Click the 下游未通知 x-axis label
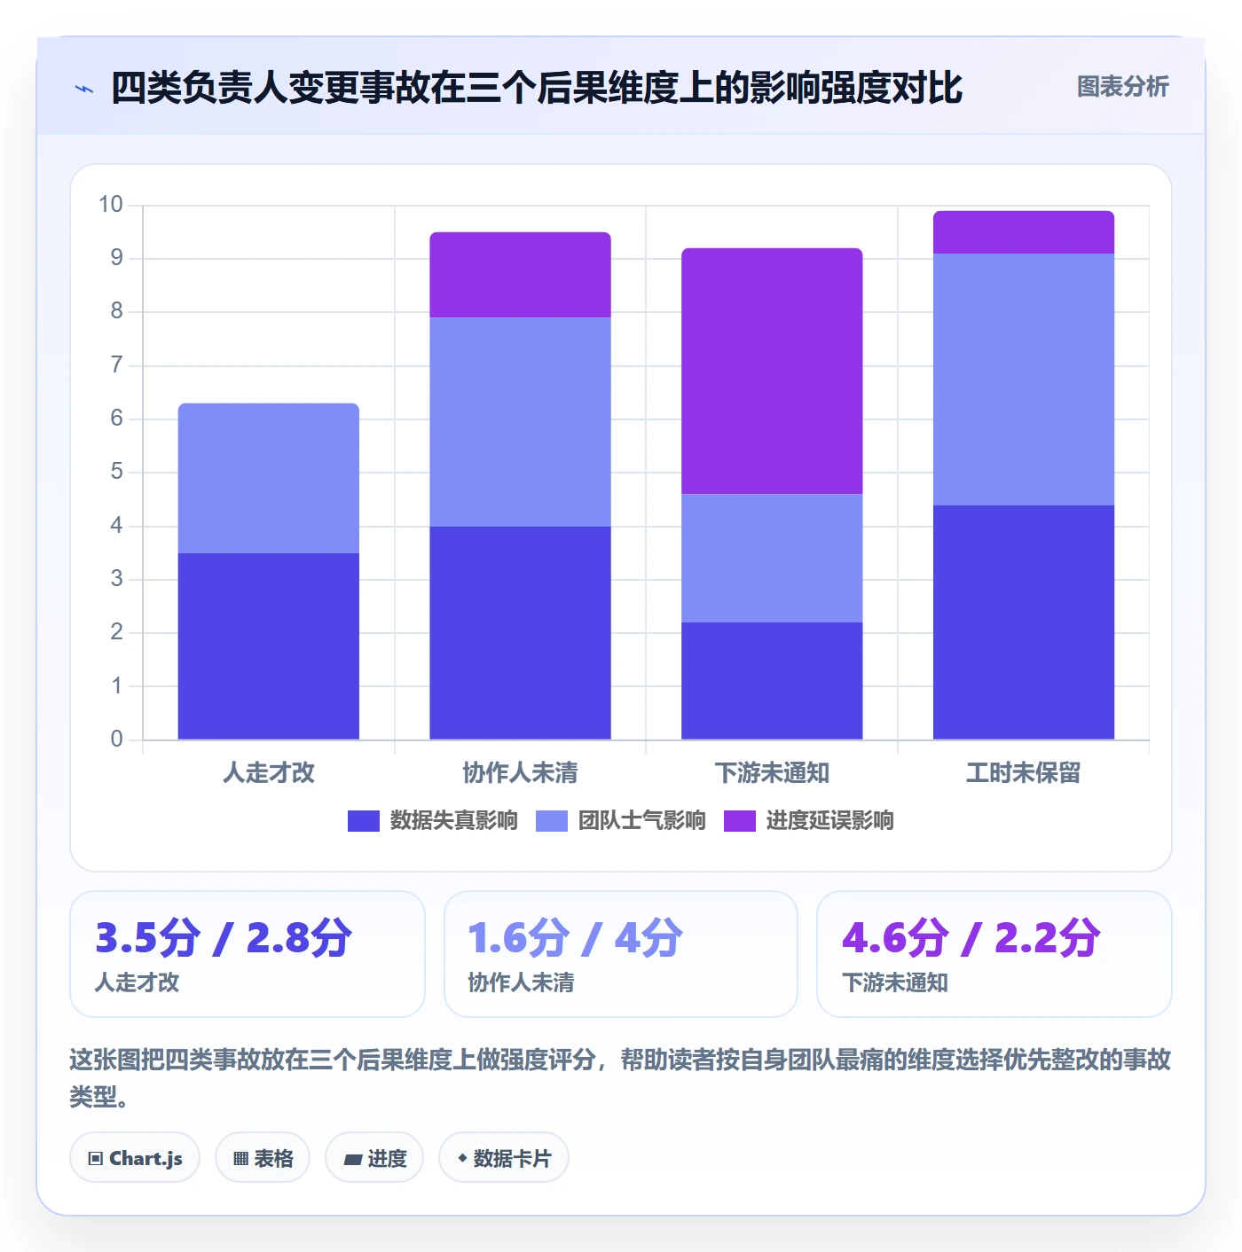 click(772, 773)
